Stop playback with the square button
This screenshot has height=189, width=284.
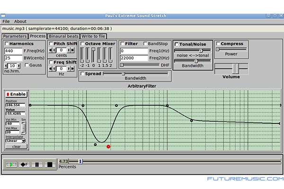point(50,164)
